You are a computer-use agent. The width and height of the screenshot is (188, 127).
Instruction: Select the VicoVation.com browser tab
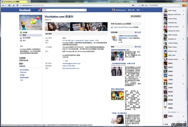[14, 2]
